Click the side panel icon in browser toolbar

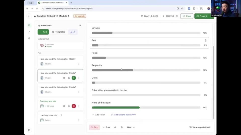tap(201, 8)
